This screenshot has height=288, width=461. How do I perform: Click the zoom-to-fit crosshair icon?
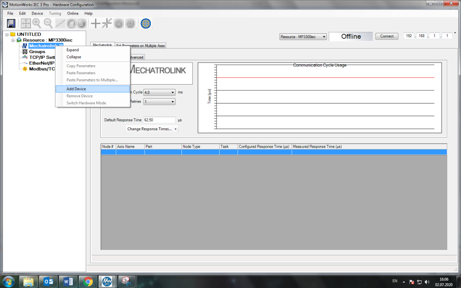click(x=26, y=23)
